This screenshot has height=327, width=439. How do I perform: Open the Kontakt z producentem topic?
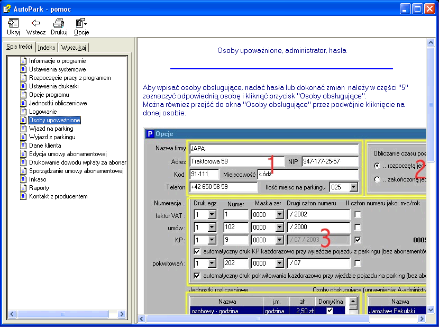click(58, 196)
